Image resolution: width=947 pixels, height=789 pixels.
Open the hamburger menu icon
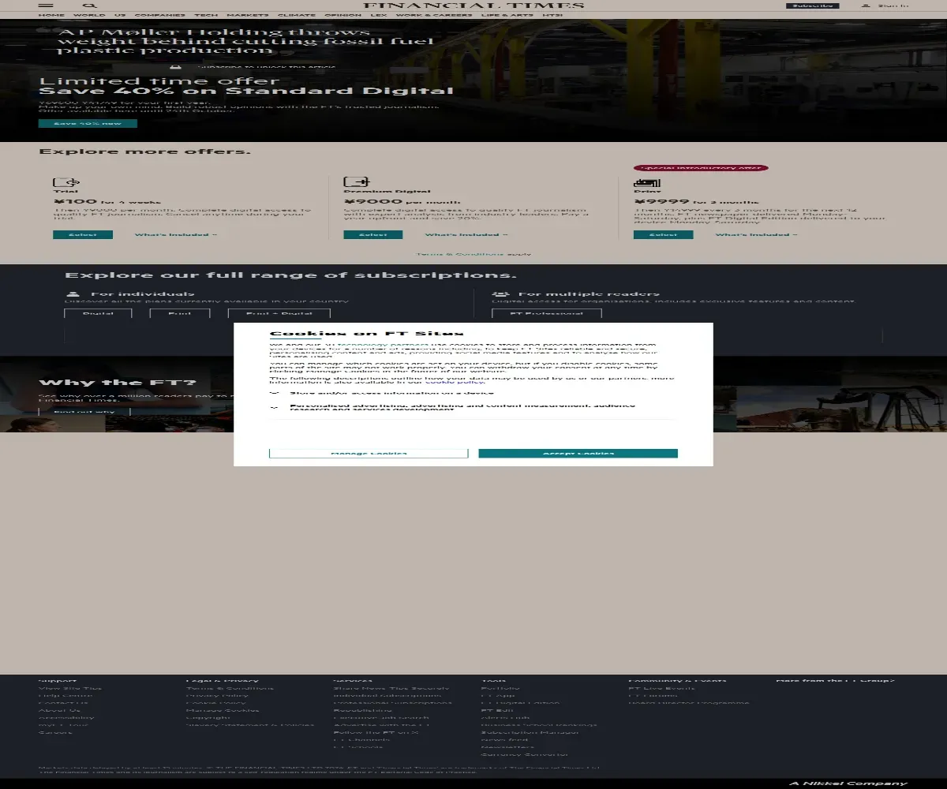[46, 6]
